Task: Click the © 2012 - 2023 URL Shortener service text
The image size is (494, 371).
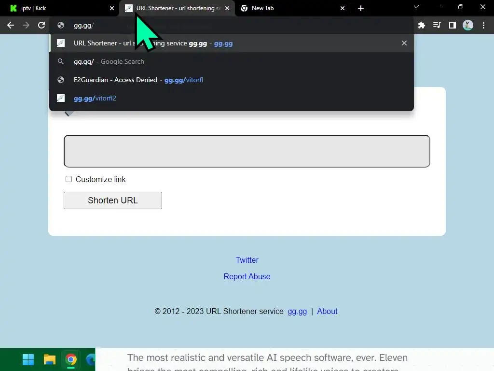Action: tap(219, 312)
